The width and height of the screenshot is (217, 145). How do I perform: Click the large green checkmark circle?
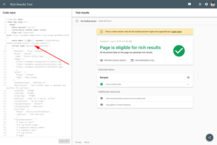coord(179,51)
